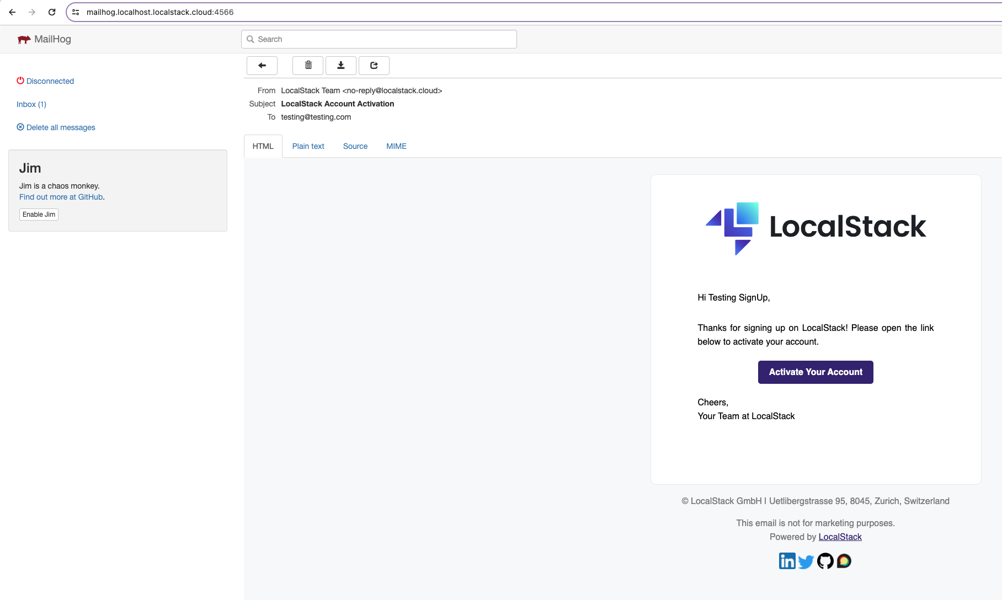Switch to the Plain text tab
The width and height of the screenshot is (1002, 600).
(308, 146)
